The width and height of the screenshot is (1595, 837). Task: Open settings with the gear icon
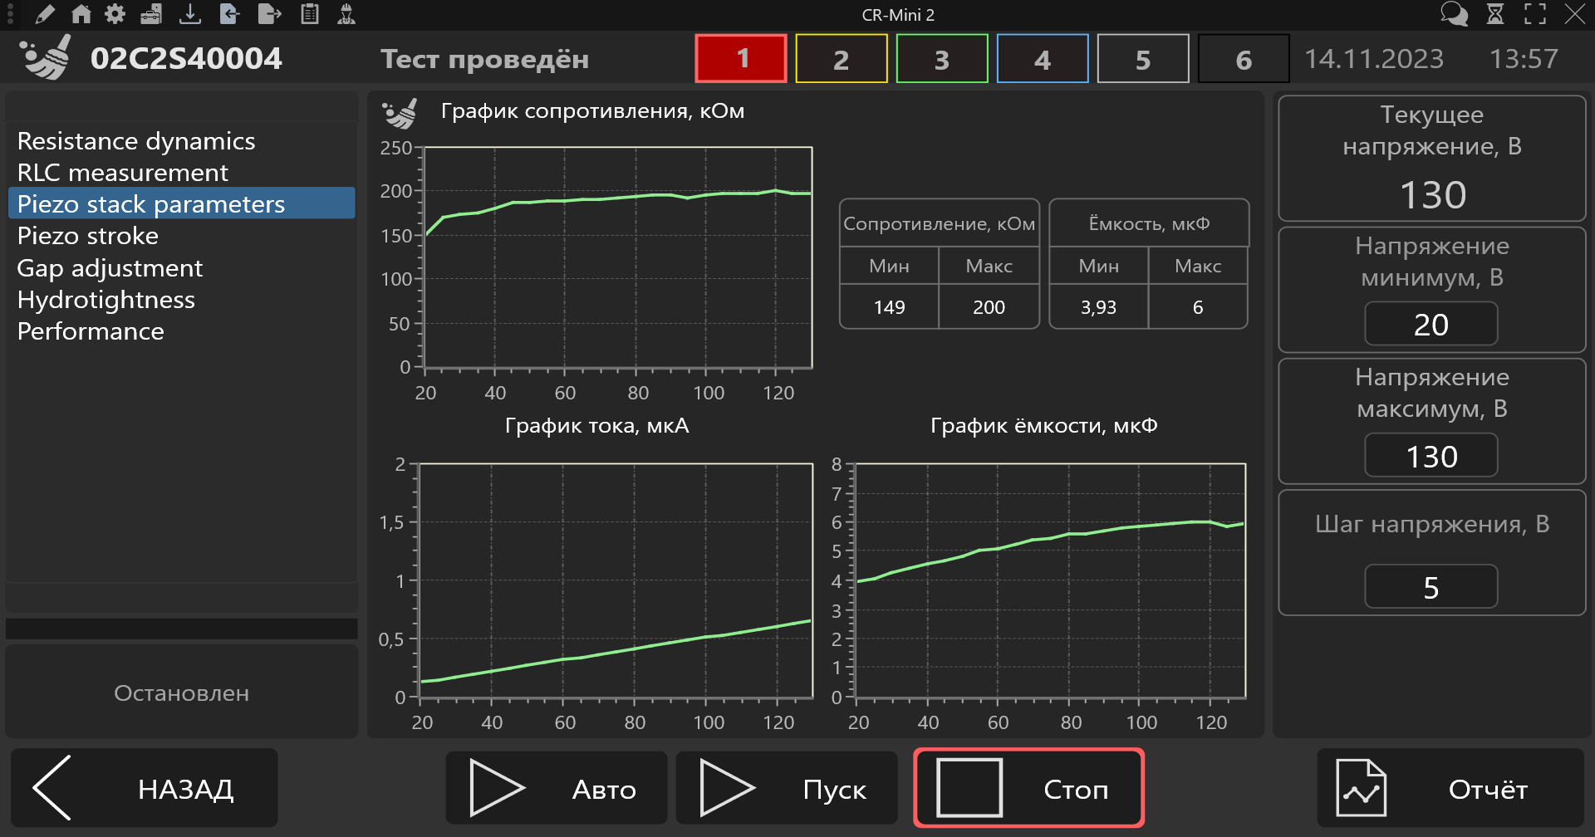(115, 14)
